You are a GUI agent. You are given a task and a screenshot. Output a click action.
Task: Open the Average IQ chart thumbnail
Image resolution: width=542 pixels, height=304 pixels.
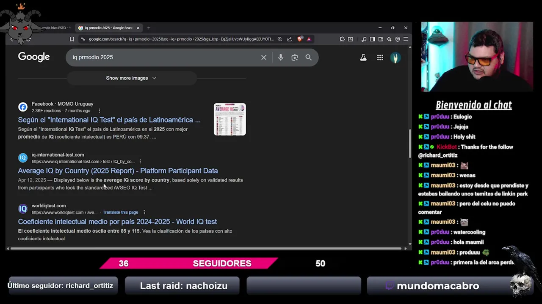tap(230, 119)
